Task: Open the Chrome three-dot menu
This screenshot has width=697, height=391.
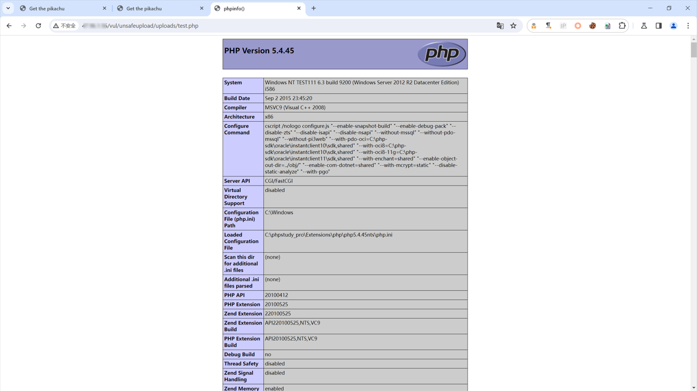Action: tap(688, 26)
